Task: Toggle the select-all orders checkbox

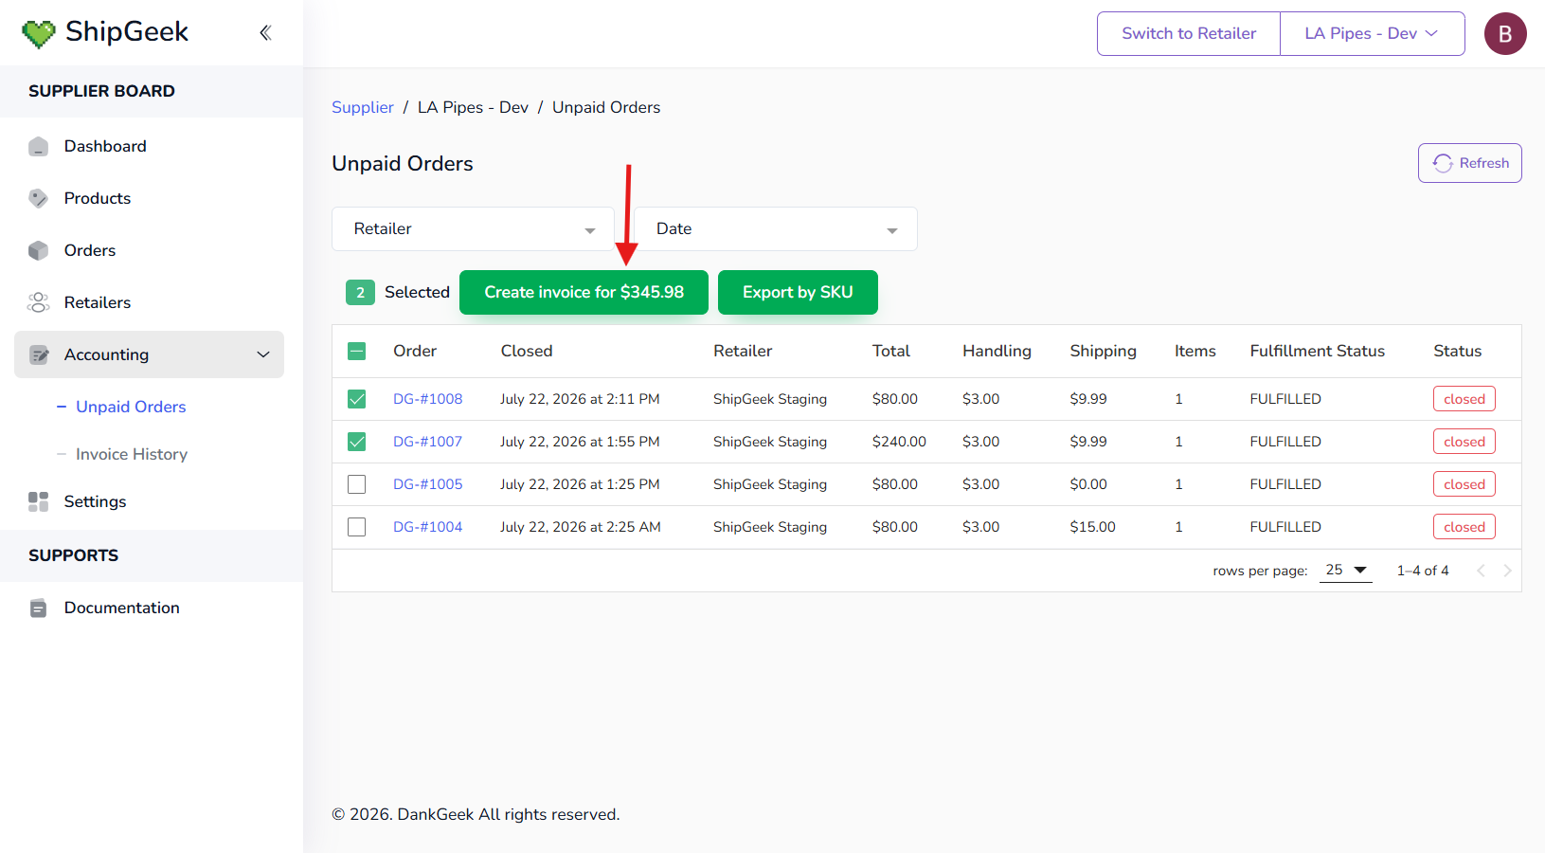Action: [356, 351]
